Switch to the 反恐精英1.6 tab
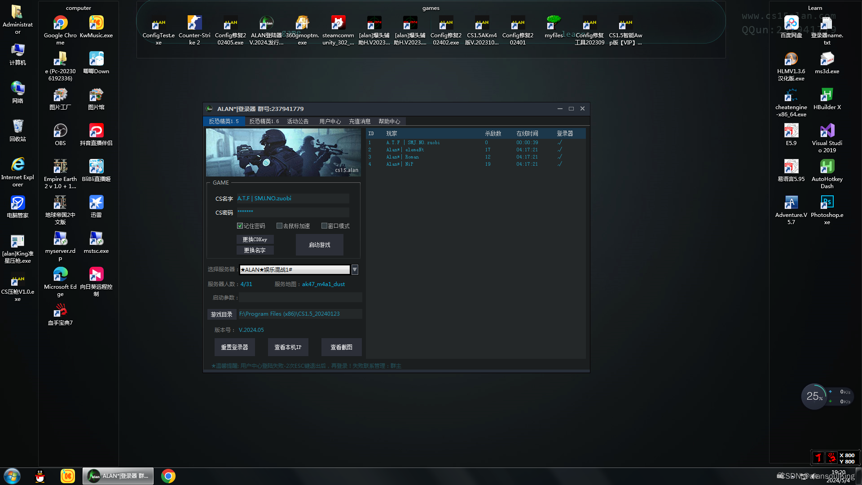This screenshot has width=862, height=485. pos(264,121)
